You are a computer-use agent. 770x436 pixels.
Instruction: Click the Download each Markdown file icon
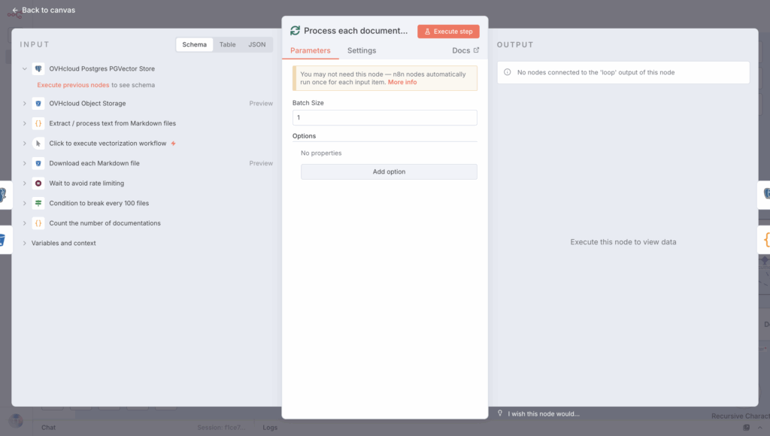pyautogui.click(x=38, y=163)
